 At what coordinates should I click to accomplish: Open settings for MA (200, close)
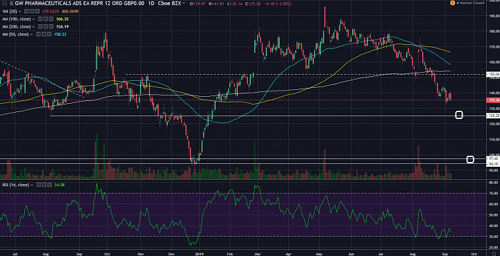(x=46, y=26)
